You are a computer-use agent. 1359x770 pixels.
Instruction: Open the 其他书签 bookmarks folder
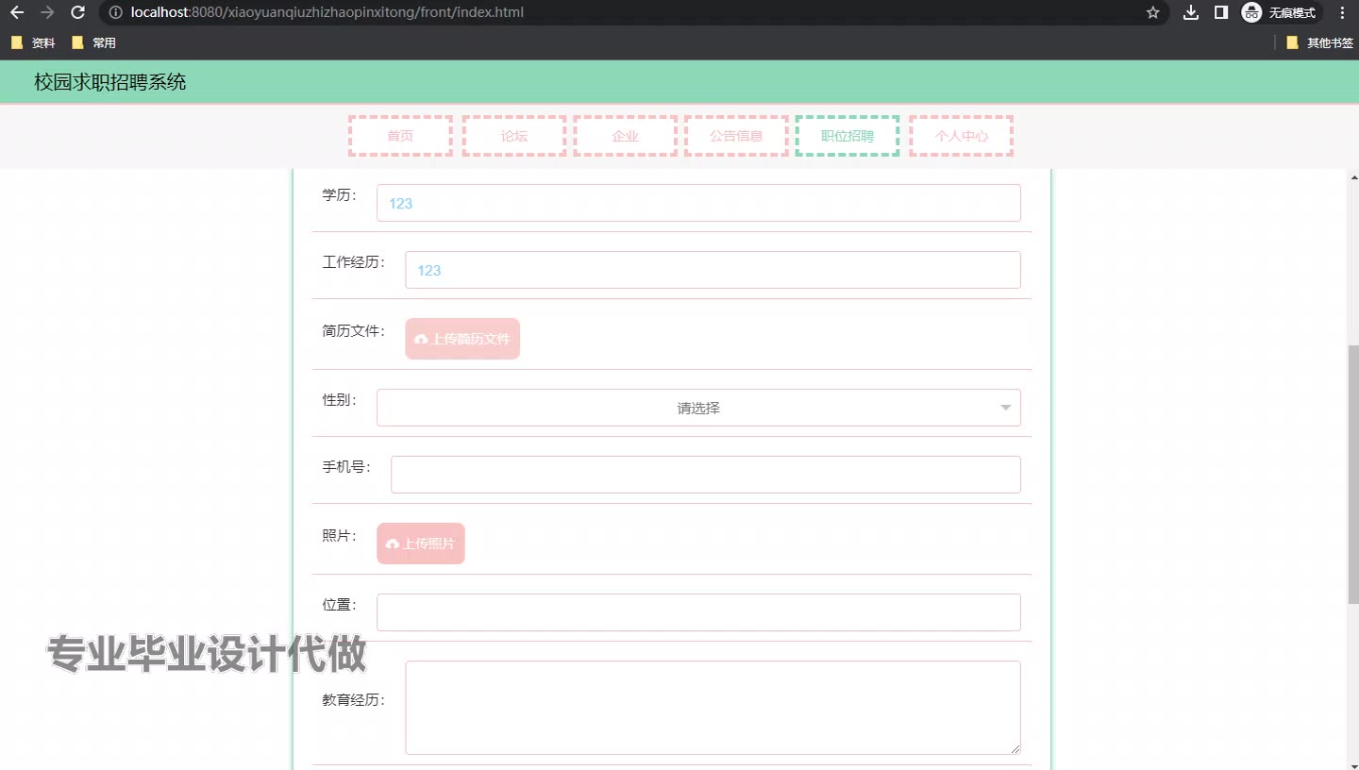(x=1319, y=42)
